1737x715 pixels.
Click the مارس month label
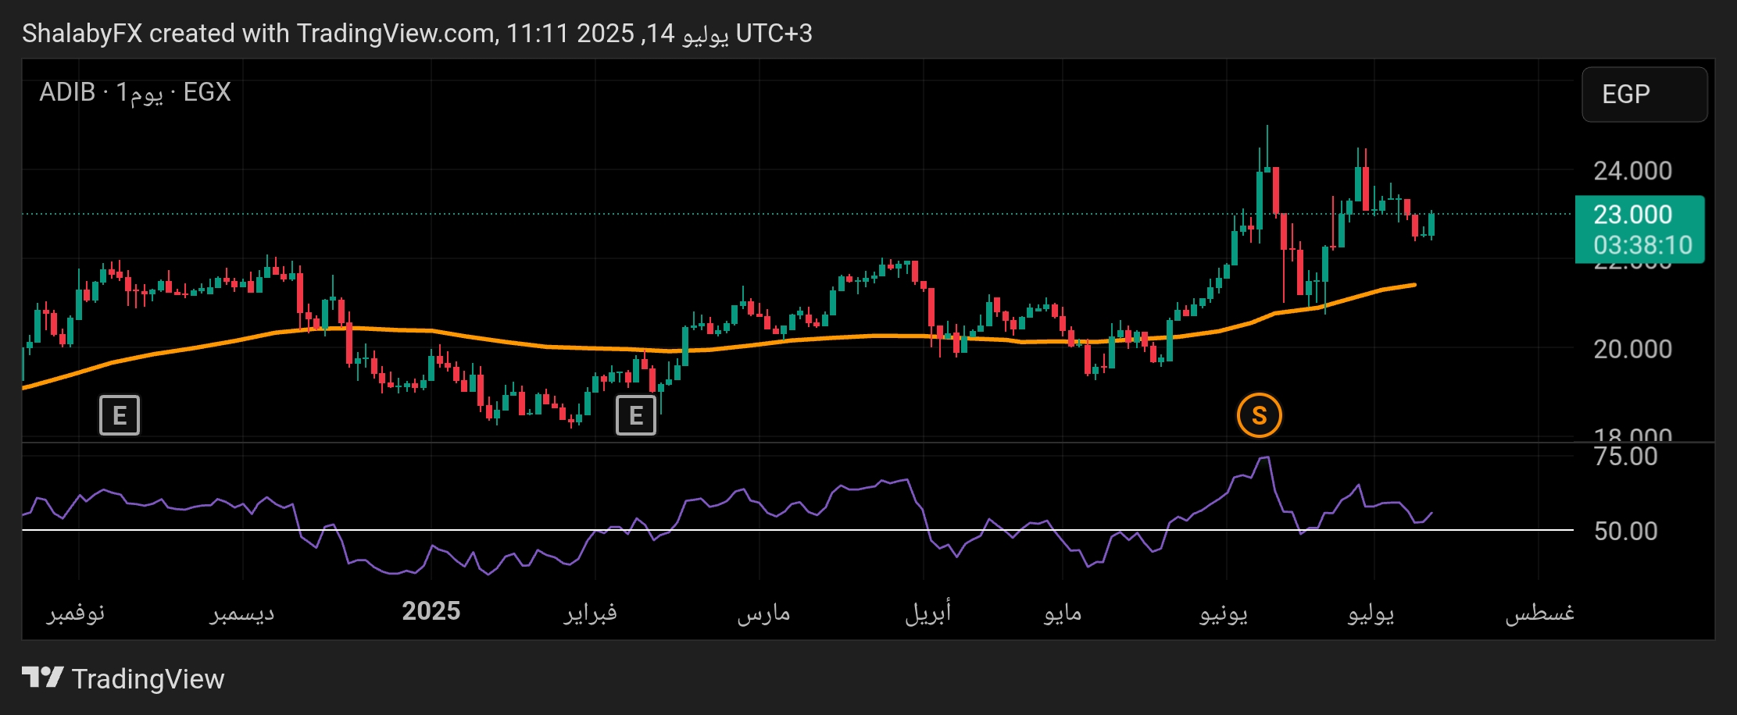(x=763, y=612)
